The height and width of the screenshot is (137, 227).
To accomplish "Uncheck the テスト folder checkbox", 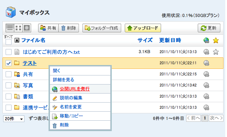I will pyautogui.click(x=8, y=63).
